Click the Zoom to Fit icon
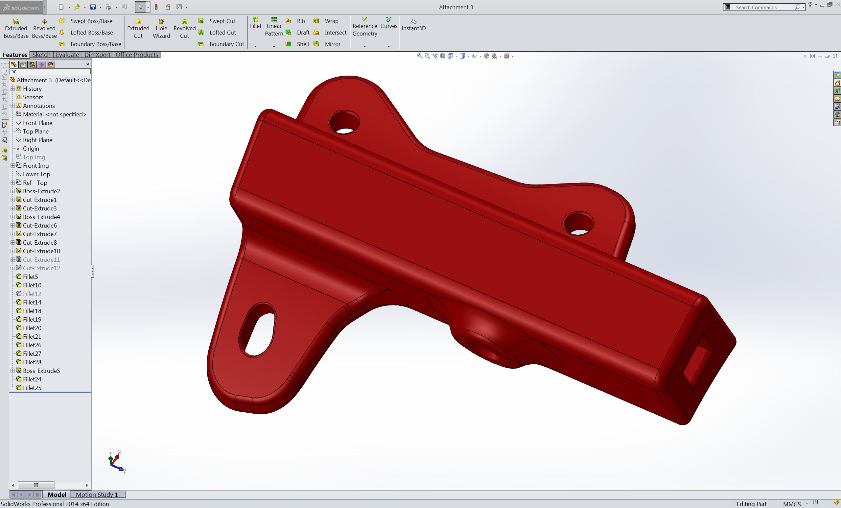841x508 pixels. (x=420, y=56)
